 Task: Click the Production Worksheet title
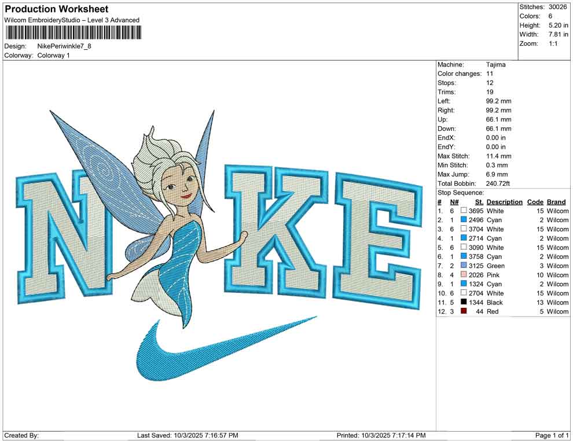click(x=56, y=9)
